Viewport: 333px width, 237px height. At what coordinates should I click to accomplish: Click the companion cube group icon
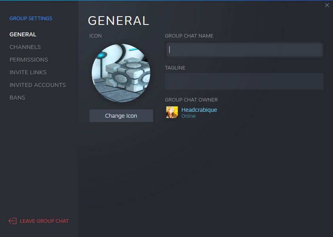pyautogui.click(x=121, y=73)
